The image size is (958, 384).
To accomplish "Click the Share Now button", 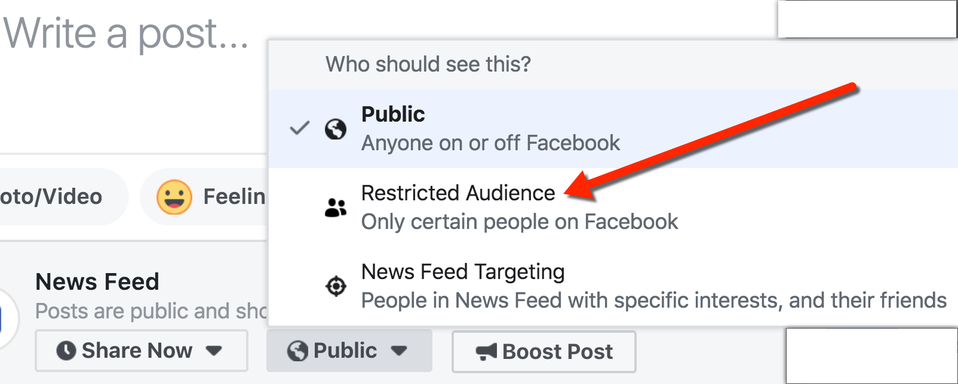I will (135, 351).
